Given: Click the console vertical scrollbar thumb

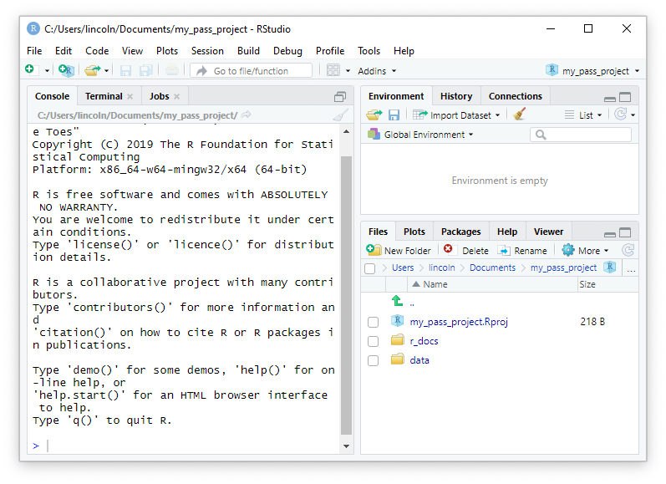Looking at the screenshot, I should pos(346,295).
